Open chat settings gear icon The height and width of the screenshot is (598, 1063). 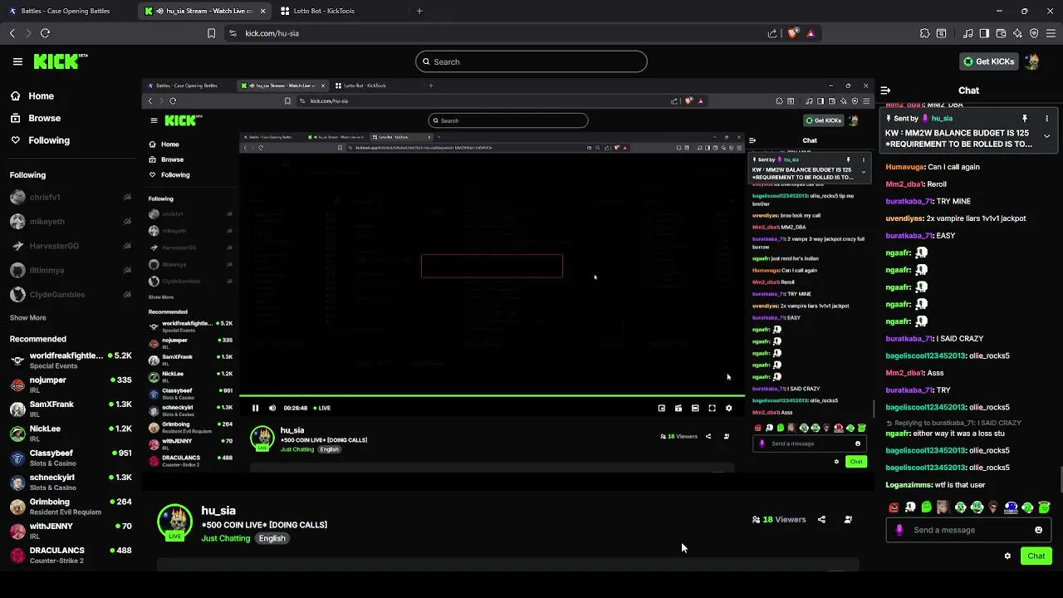tap(1007, 556)
